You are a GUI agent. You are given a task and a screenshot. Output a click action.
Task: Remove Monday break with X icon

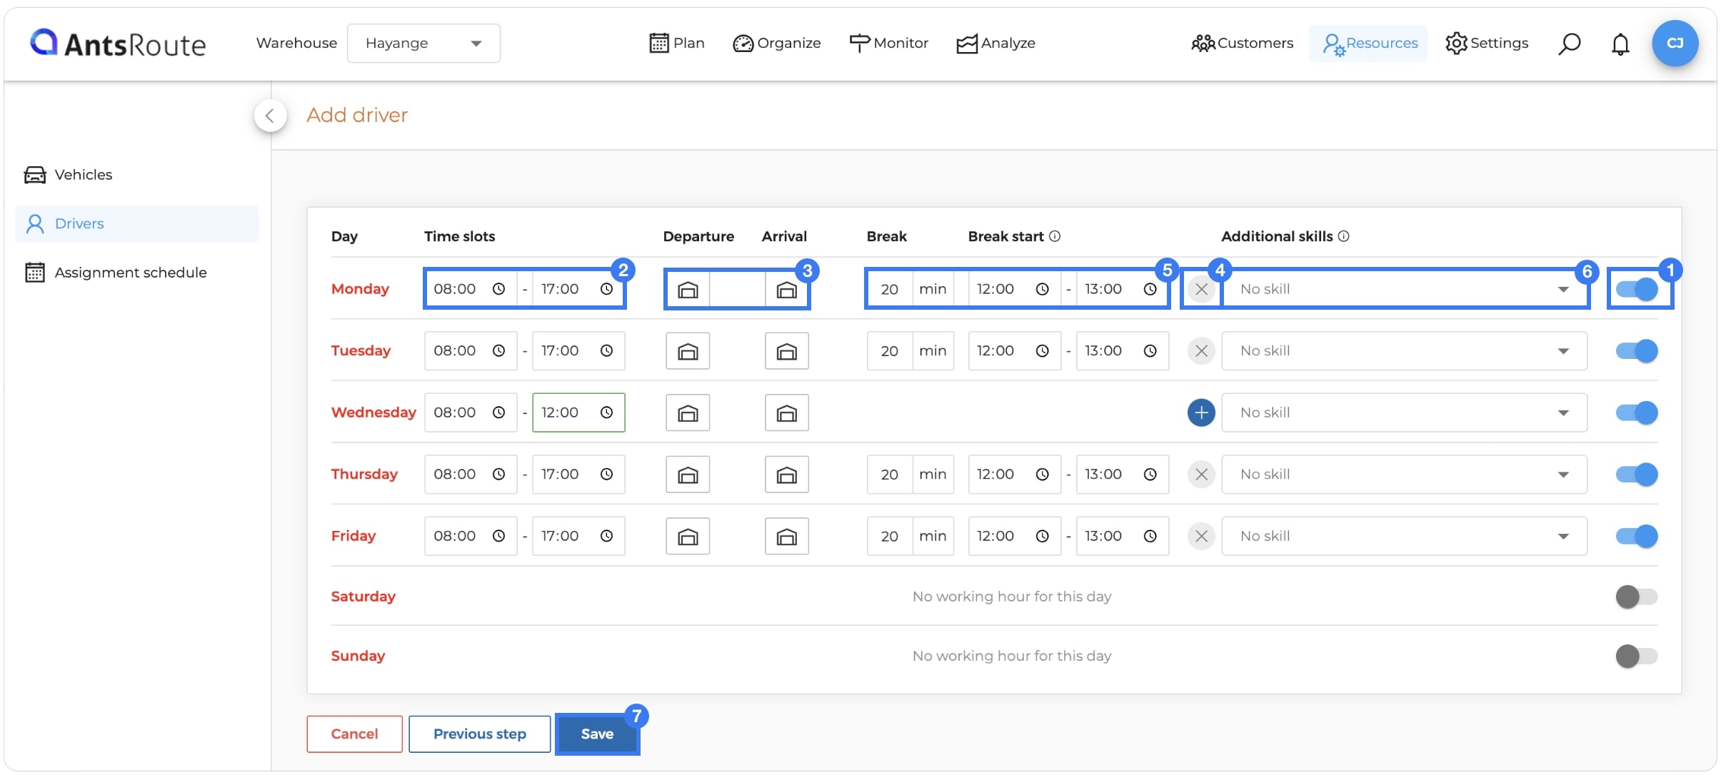(1201, 289)
